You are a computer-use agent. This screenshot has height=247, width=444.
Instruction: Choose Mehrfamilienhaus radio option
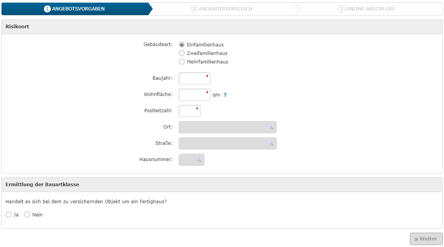coord(182,62)
